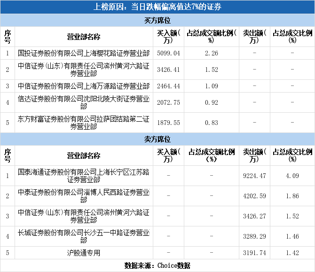Click percentage value 1.86

(292, 196)
